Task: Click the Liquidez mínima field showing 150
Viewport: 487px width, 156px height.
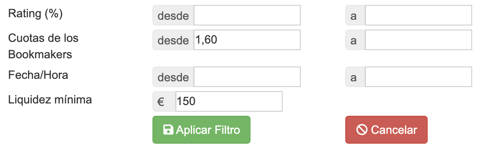Action: click(229, 101)
